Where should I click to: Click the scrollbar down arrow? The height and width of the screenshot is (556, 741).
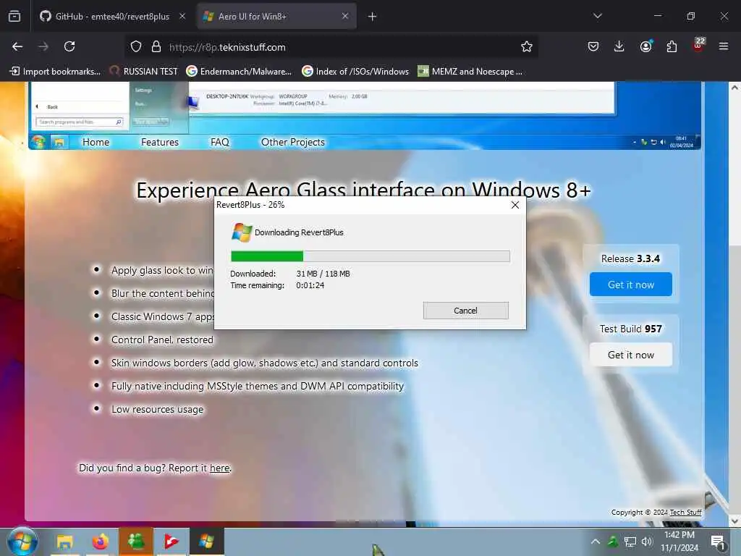pos(734,521)
